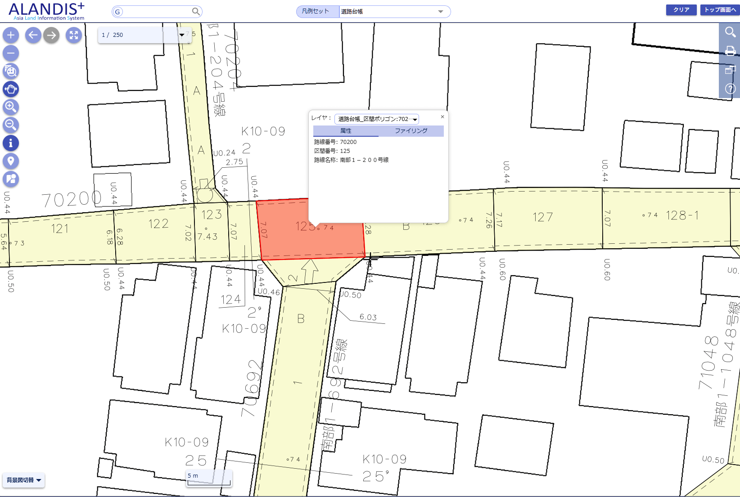This screenshot has width=740, height=497.
Task: Select the 属性 tab in popup
Action: click(346, 131)
